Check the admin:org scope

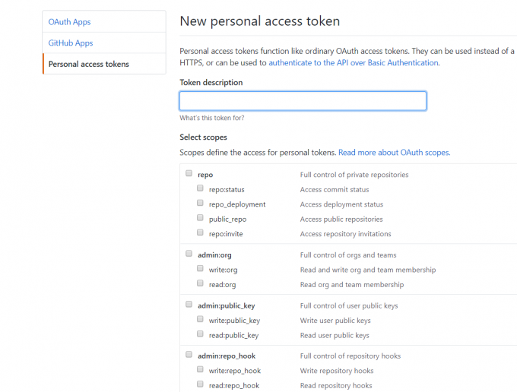(189, 254)
